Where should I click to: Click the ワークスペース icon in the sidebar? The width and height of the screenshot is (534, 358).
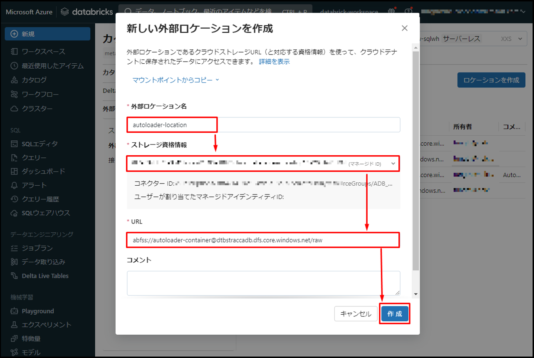(15, 52)
